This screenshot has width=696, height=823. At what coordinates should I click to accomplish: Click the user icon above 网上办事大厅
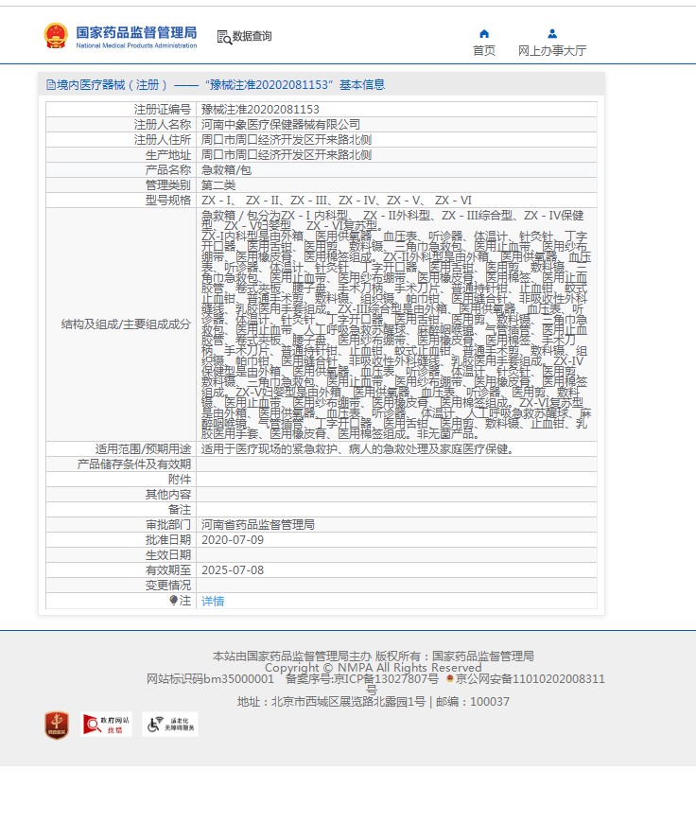(x=552, y=34)
